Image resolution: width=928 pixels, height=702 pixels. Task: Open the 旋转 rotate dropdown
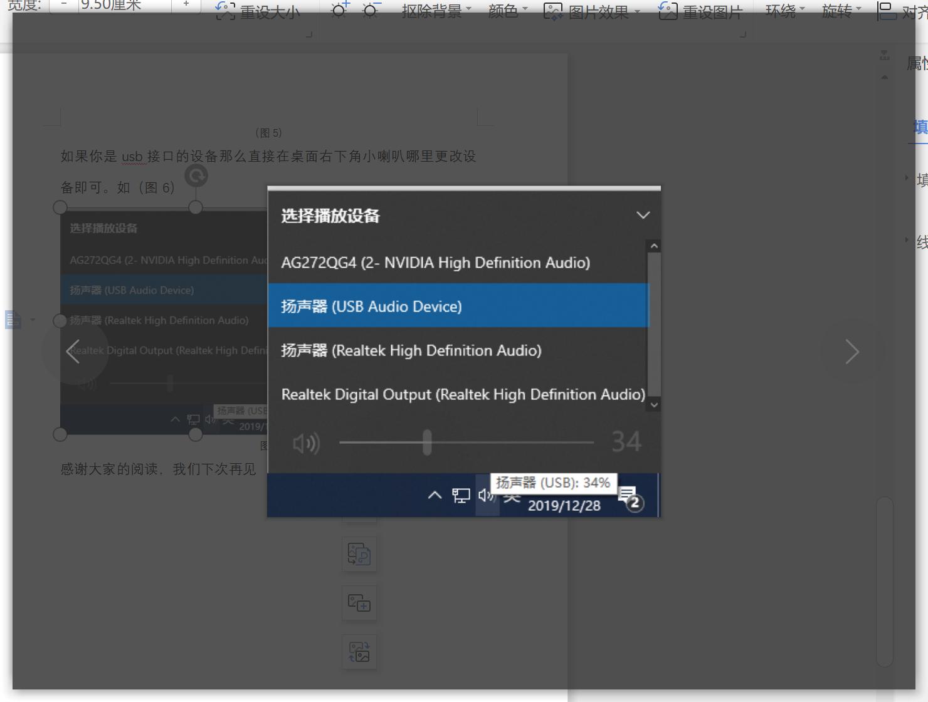click(x=841, y=11)
